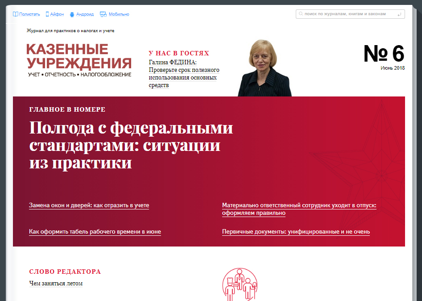
Task: Open article Полгода с федеральными стандартами
Action: tap(131, 145)
